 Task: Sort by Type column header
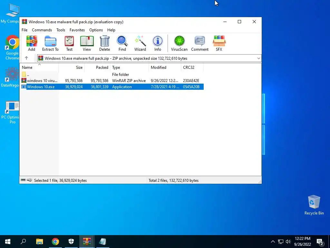coord(129,67)
